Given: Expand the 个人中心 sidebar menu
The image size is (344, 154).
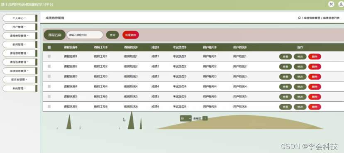Looking at the screenshot, I should pos(20,18).
